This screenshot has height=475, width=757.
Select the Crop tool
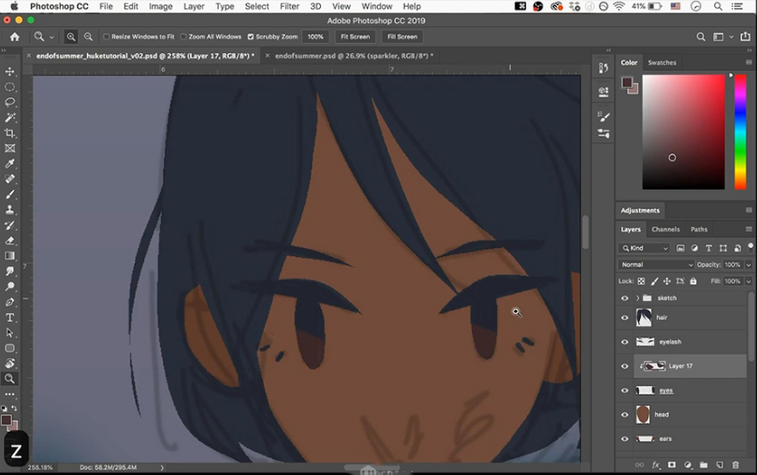click(10, 133)
